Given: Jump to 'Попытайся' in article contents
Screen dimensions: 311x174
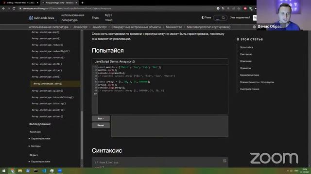Looking at the screenshot, I should 246,47.
